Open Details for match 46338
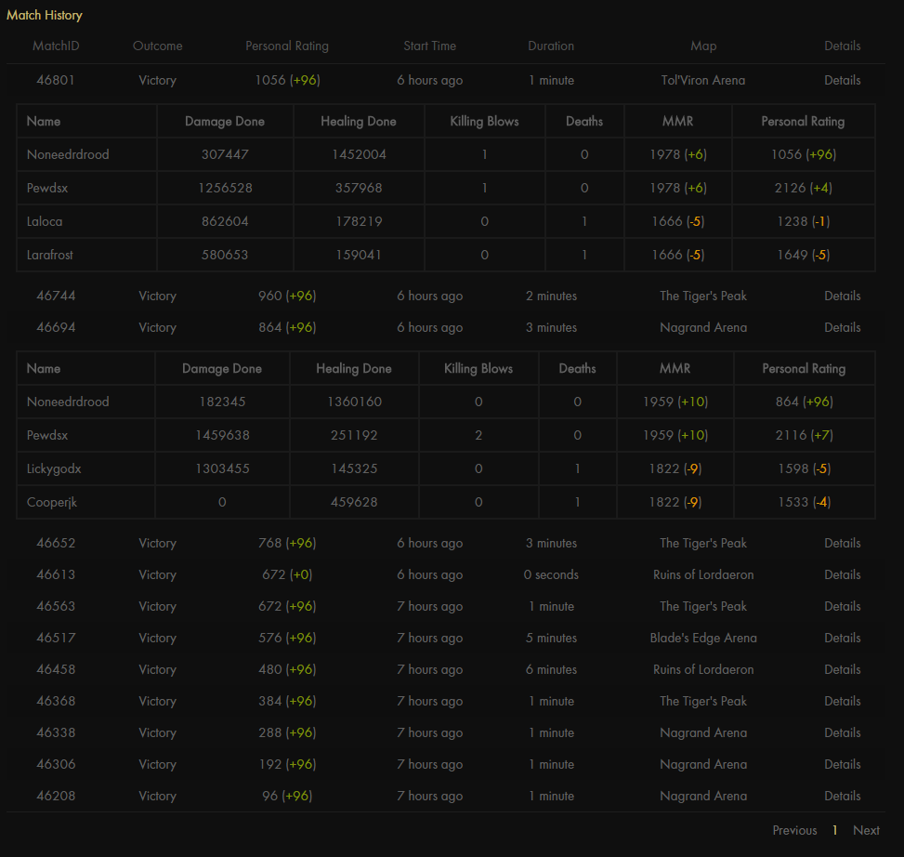This screenshot has width=904, height=857. (842, 733)
